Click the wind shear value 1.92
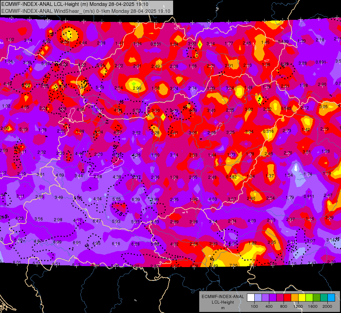The width and height of the screenshot is (341, 313). 10,40
